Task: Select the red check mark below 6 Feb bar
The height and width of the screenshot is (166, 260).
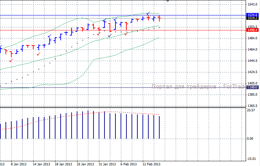Action: pos(126,34)
